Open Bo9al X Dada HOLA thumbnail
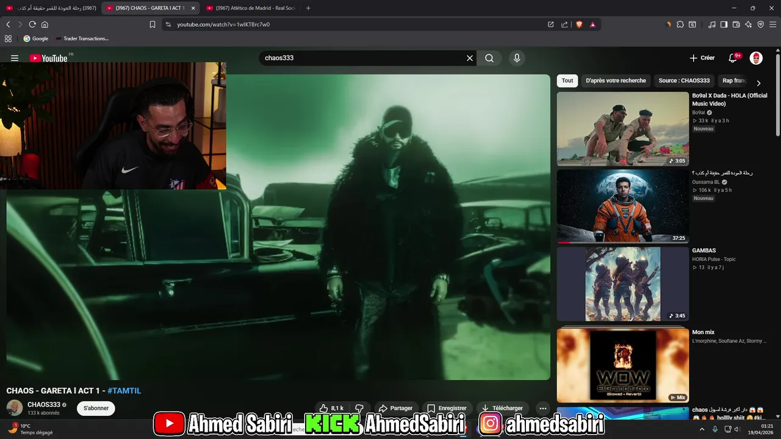Image resolution: width=781 pixels, height=439 pixels. click(x=622, y=129)
